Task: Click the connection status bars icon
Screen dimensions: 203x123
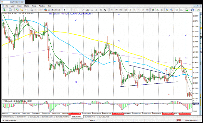Action: click(x=179, y=120)
